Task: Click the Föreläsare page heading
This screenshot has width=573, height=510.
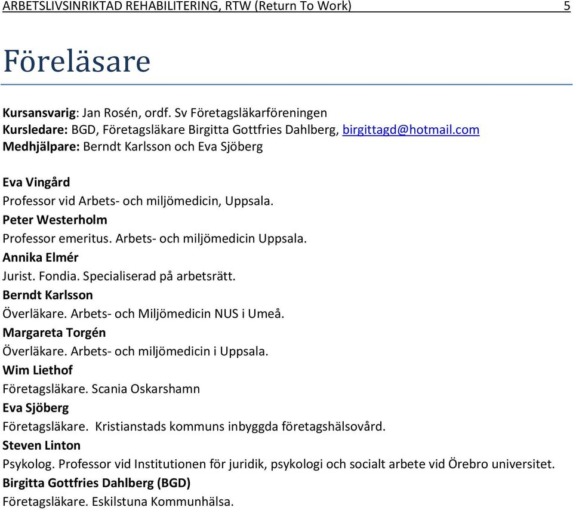Action: (x=77, y=61)
